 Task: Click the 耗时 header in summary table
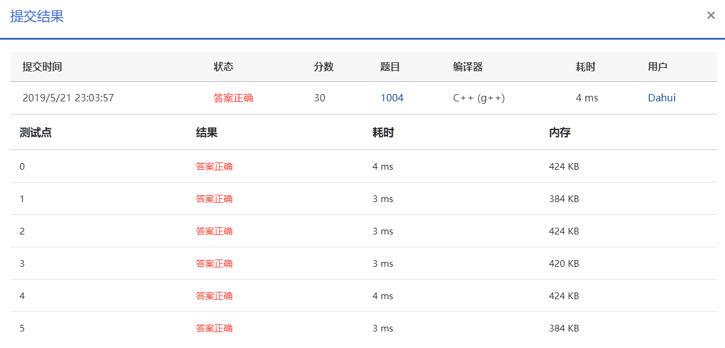[x=585, y=67]
